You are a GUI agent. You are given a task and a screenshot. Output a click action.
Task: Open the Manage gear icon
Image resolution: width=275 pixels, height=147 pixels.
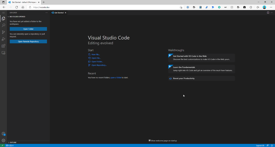click(x=3, y=140)
